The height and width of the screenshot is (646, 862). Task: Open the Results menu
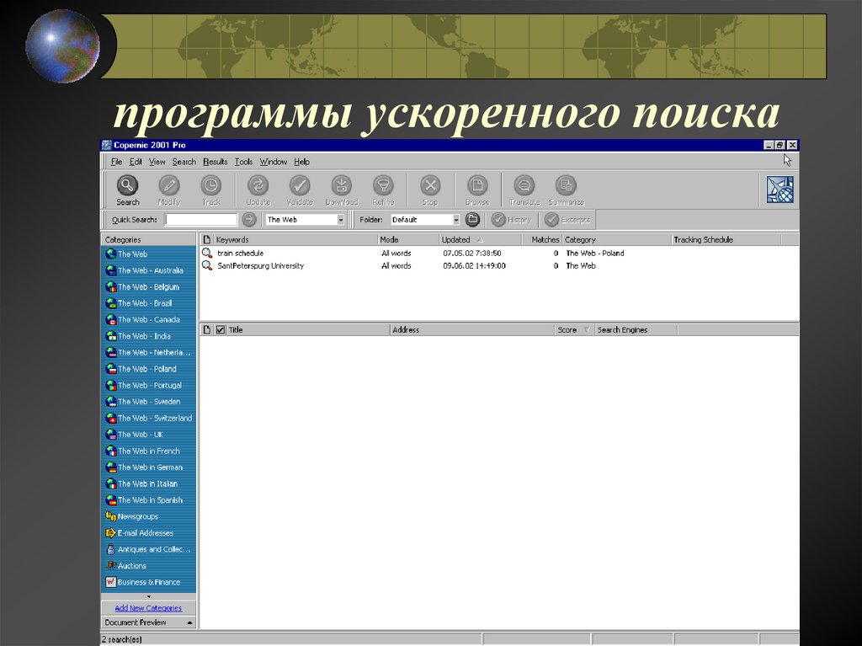click(x=215, y=161)
